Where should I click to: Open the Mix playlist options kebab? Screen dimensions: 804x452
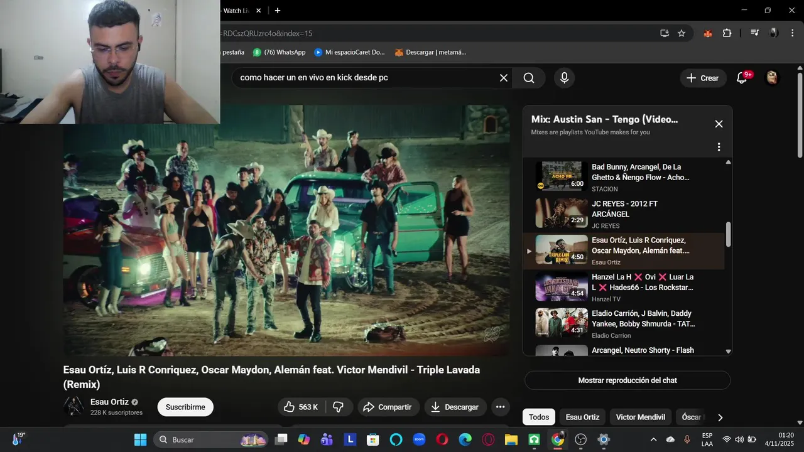[x=719, y=147]
